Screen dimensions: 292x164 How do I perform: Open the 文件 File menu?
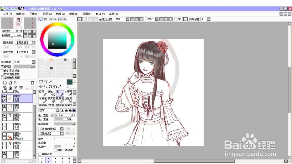8,14
